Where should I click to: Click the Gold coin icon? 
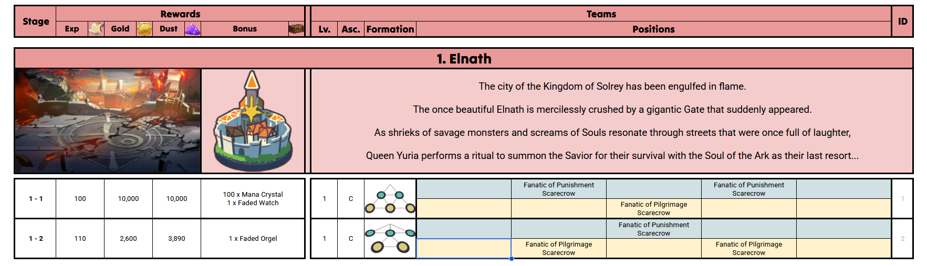pos(144,29)
